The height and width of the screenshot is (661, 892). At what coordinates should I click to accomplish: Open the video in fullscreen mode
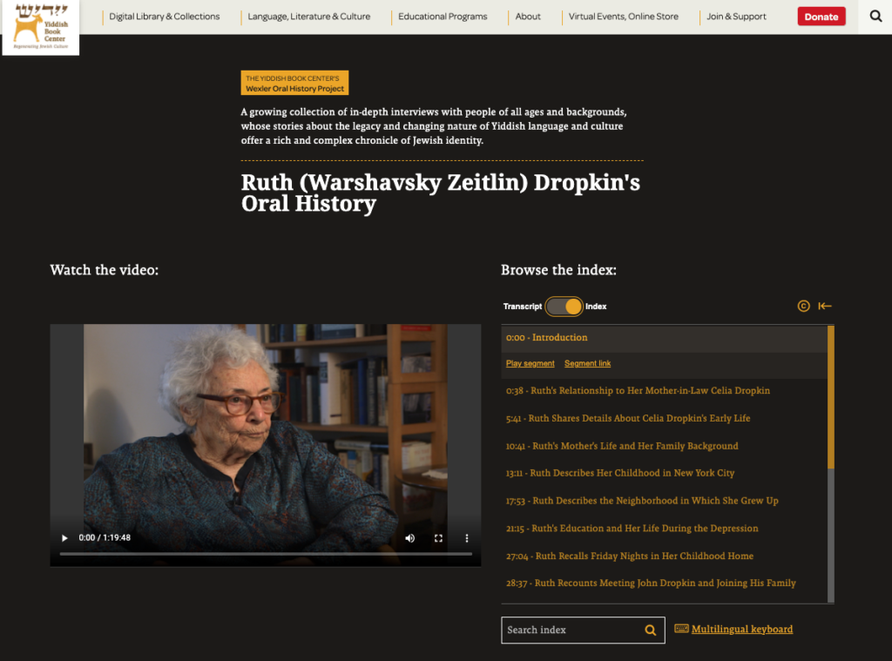click(438, 537)
